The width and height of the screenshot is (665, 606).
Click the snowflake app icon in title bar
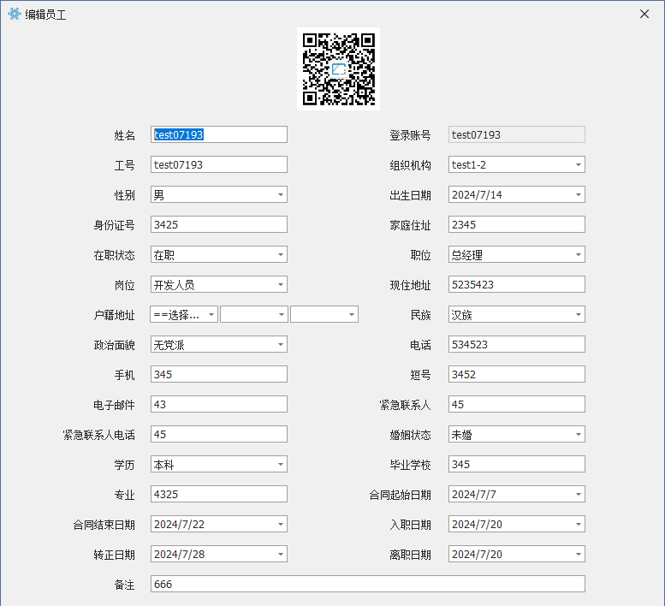coord(15,14)
